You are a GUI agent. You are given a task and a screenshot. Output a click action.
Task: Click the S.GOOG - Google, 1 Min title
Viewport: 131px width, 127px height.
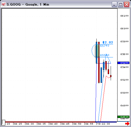pyautogui.click(x=28, y=4)
